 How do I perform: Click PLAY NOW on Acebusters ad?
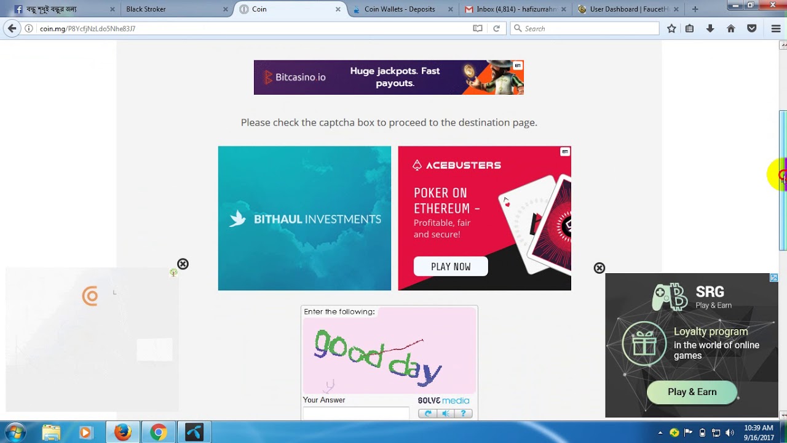451,266
